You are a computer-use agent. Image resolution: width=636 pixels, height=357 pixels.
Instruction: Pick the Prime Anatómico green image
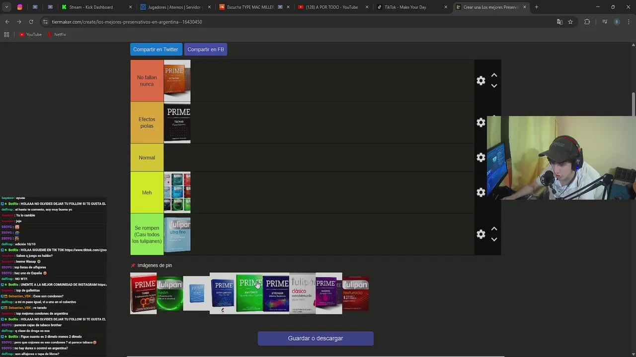[249, 293]
